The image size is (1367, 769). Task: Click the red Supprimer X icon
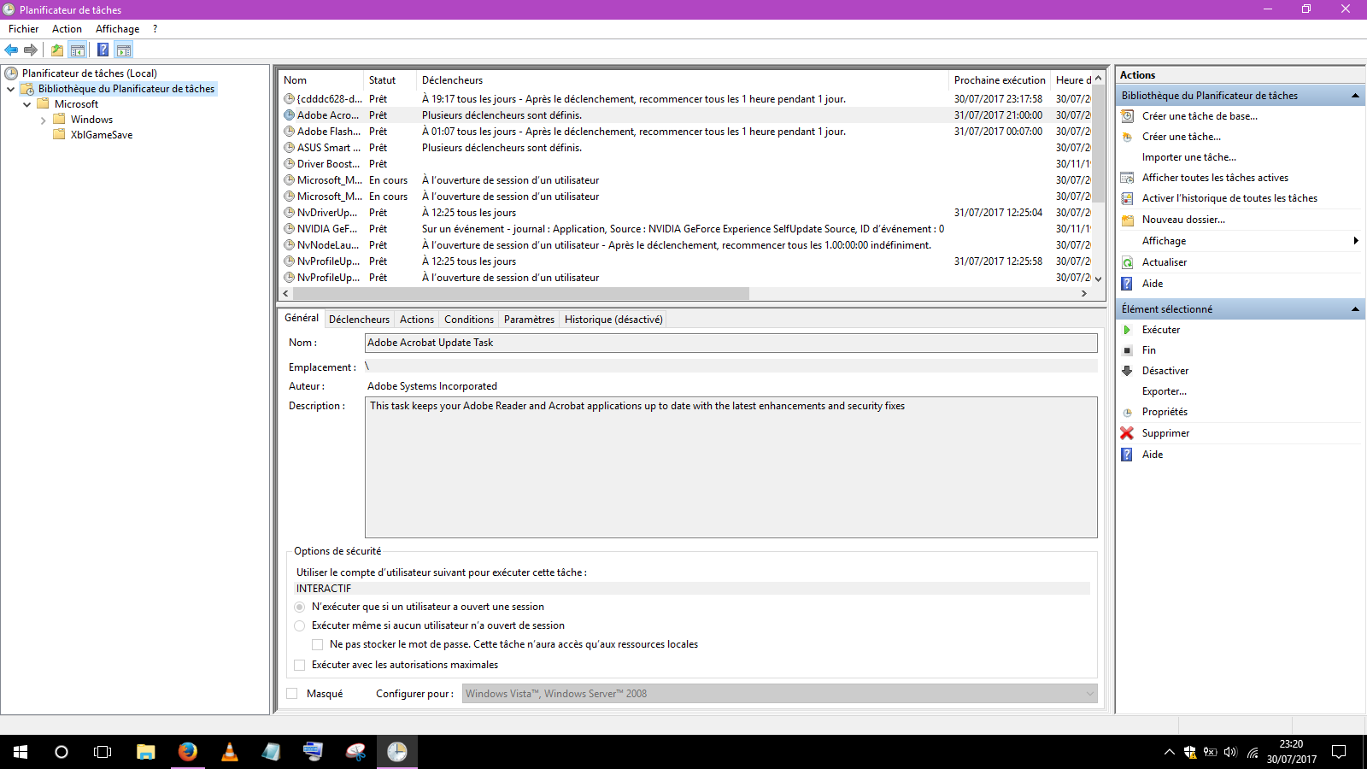coord(1127,433)
